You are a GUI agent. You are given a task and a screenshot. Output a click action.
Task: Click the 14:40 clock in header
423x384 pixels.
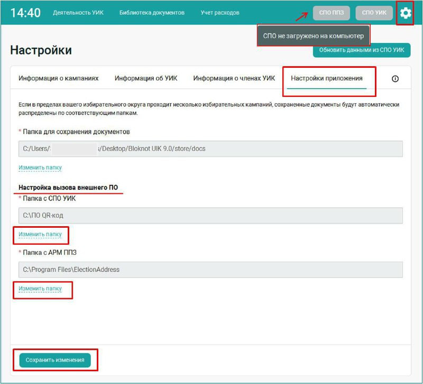[x=25, y=13]
